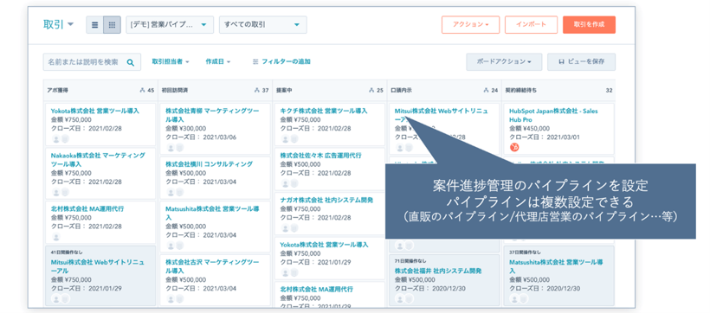This screenshot has width=710, height=313.
Task: Click the フィルターの追加 link
Action: pos(287,61)
